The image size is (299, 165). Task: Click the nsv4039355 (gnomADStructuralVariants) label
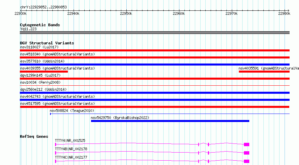pyautogui.click(x=57, y=68)
